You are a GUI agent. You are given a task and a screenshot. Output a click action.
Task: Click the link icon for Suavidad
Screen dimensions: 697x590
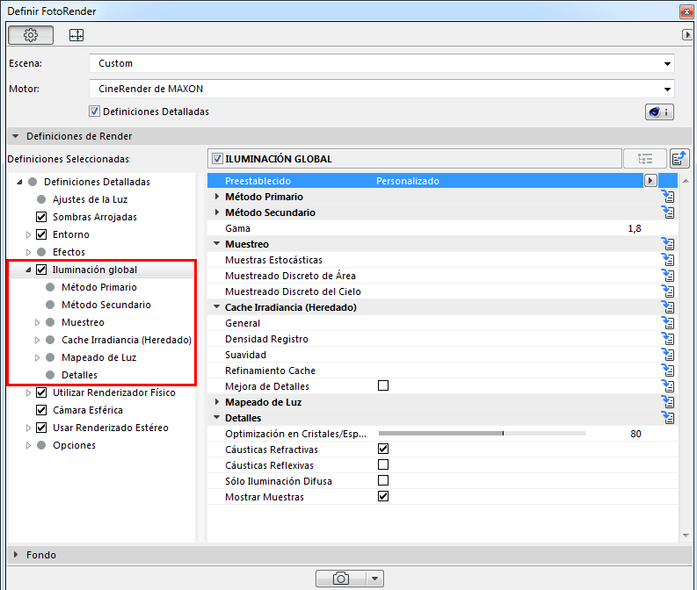668,355
